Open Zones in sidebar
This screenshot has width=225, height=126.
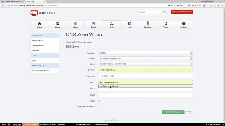click(x=45, y=61)
